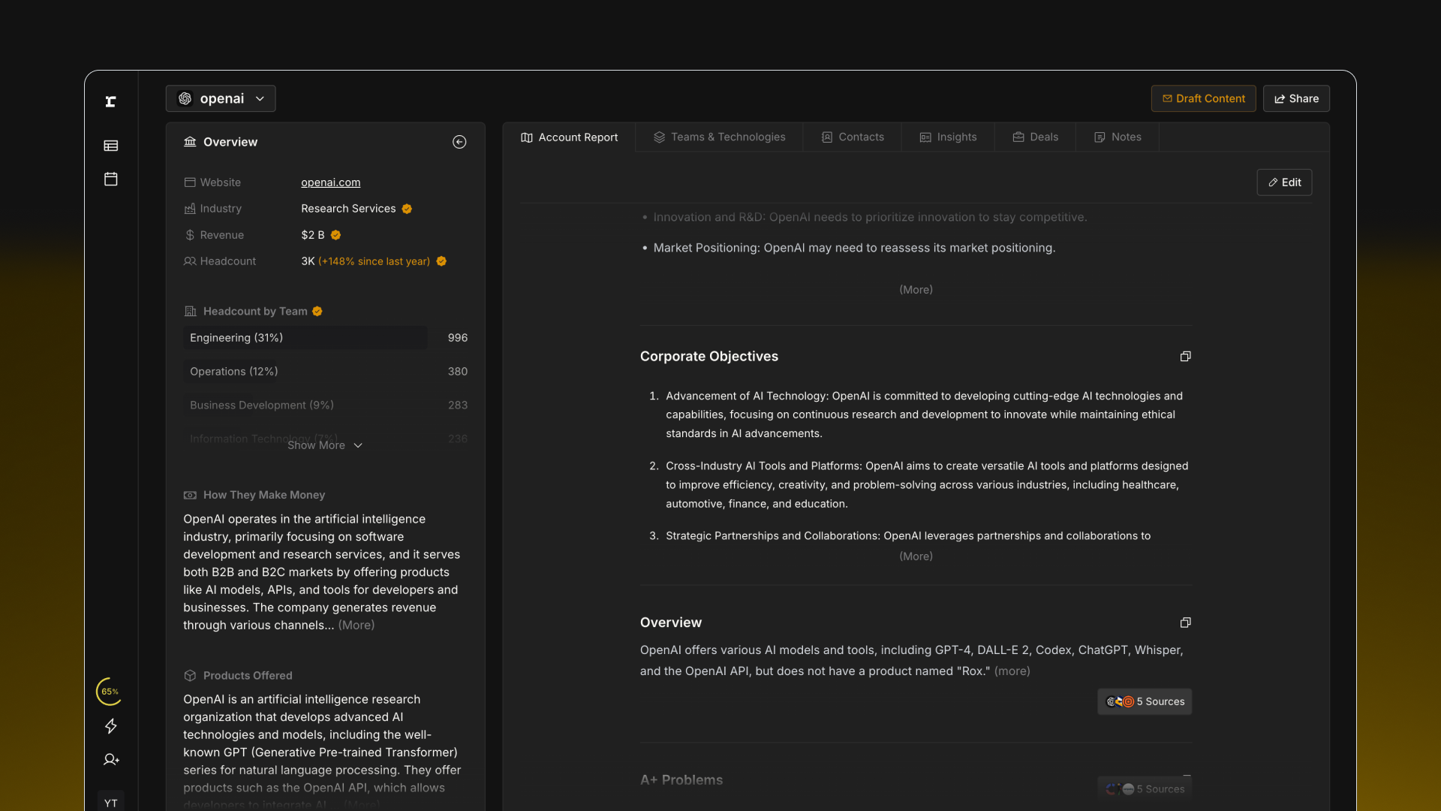Click the table view icon in sidebar
1441x811 pixels.
click(111, 146)
